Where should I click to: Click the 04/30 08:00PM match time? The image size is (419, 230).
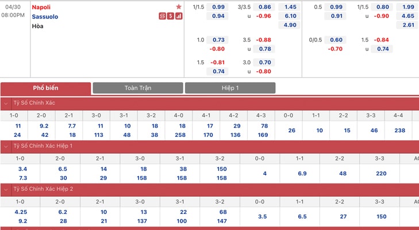(x=13, y=11)
